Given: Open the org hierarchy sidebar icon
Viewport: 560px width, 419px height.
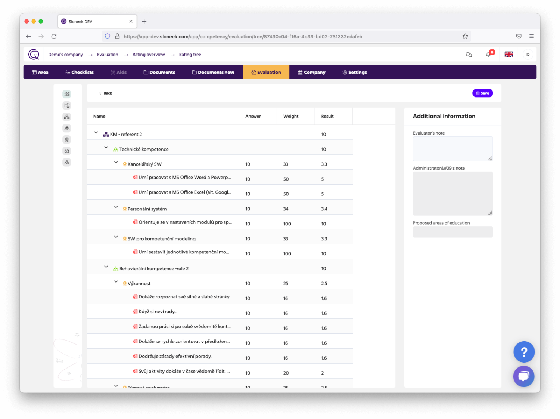Looking at the screenshot, I should coord(67,117).
